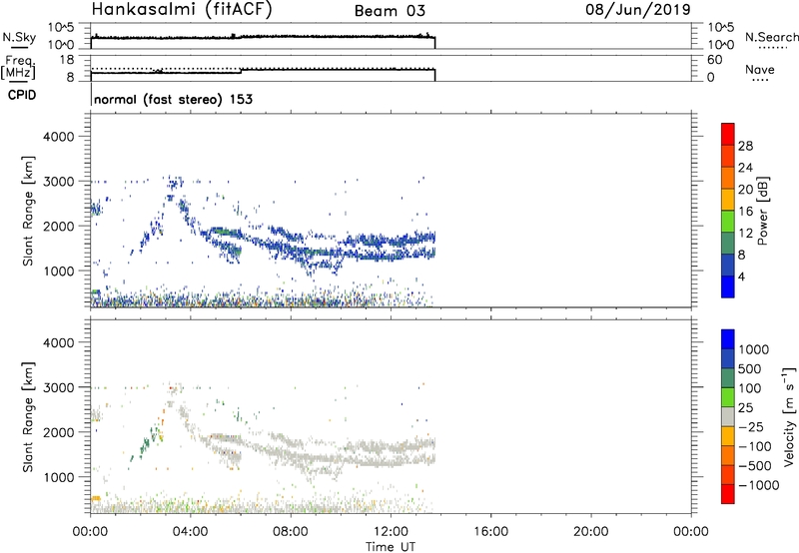
Task: Click the 'Time UT' axis title
Action: [391, 547]
